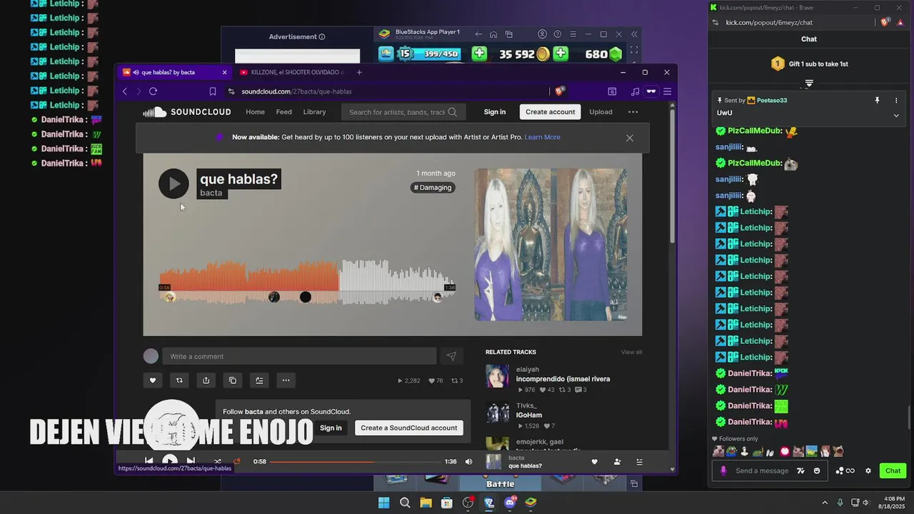Open the BlueStacks help icon

[558, 34]
